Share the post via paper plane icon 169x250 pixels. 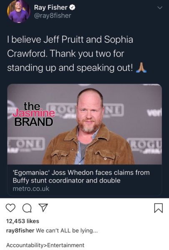click(x=43, y=207)
